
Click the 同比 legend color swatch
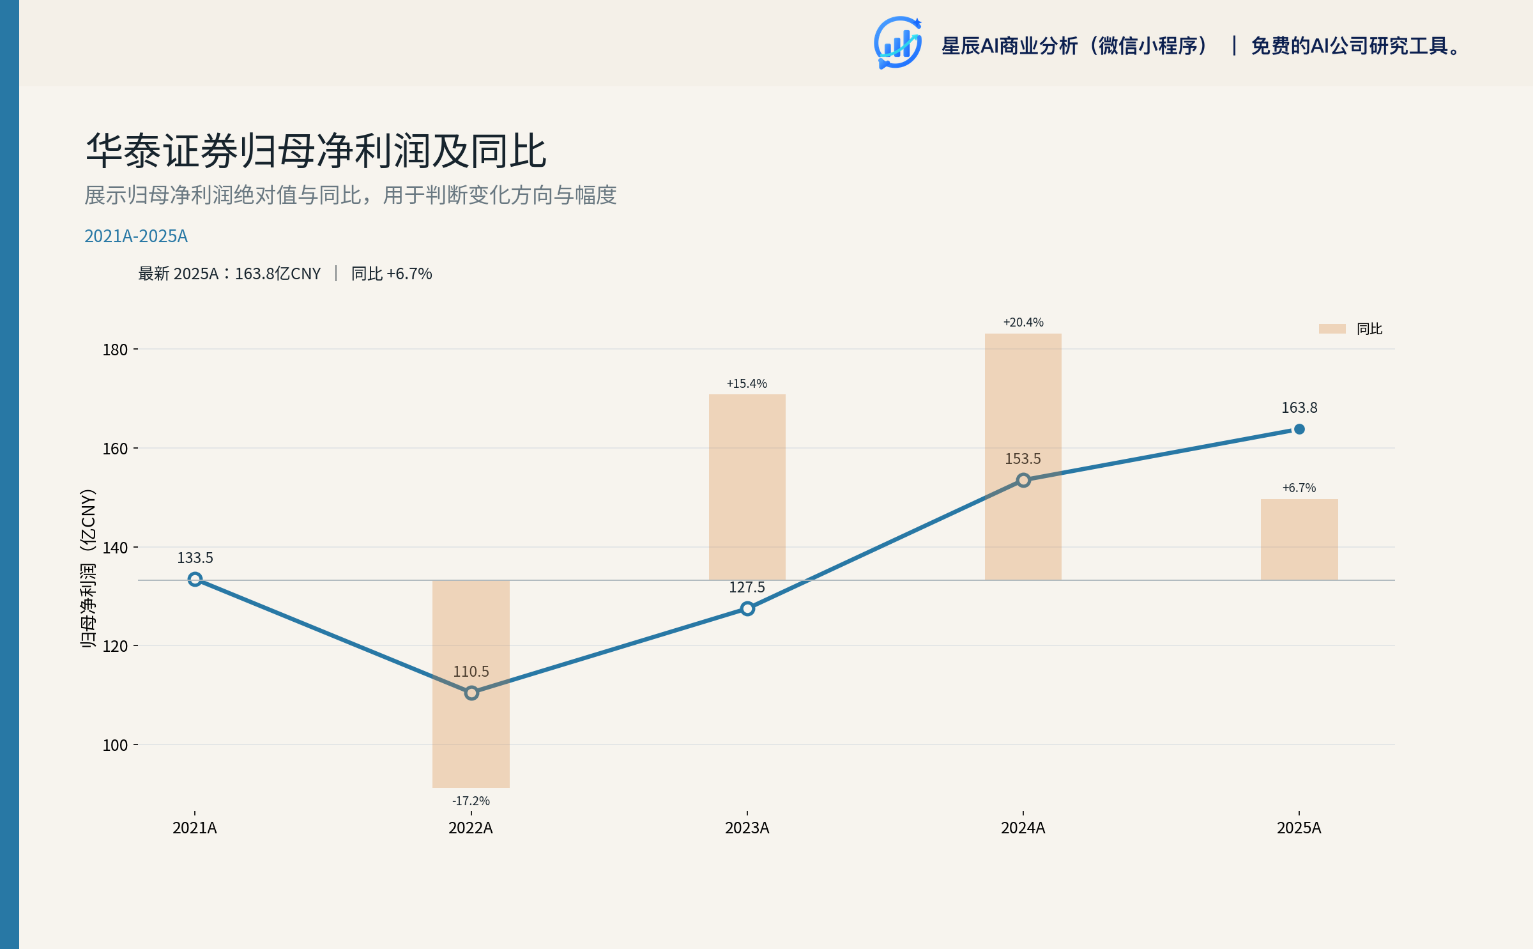1332,328
